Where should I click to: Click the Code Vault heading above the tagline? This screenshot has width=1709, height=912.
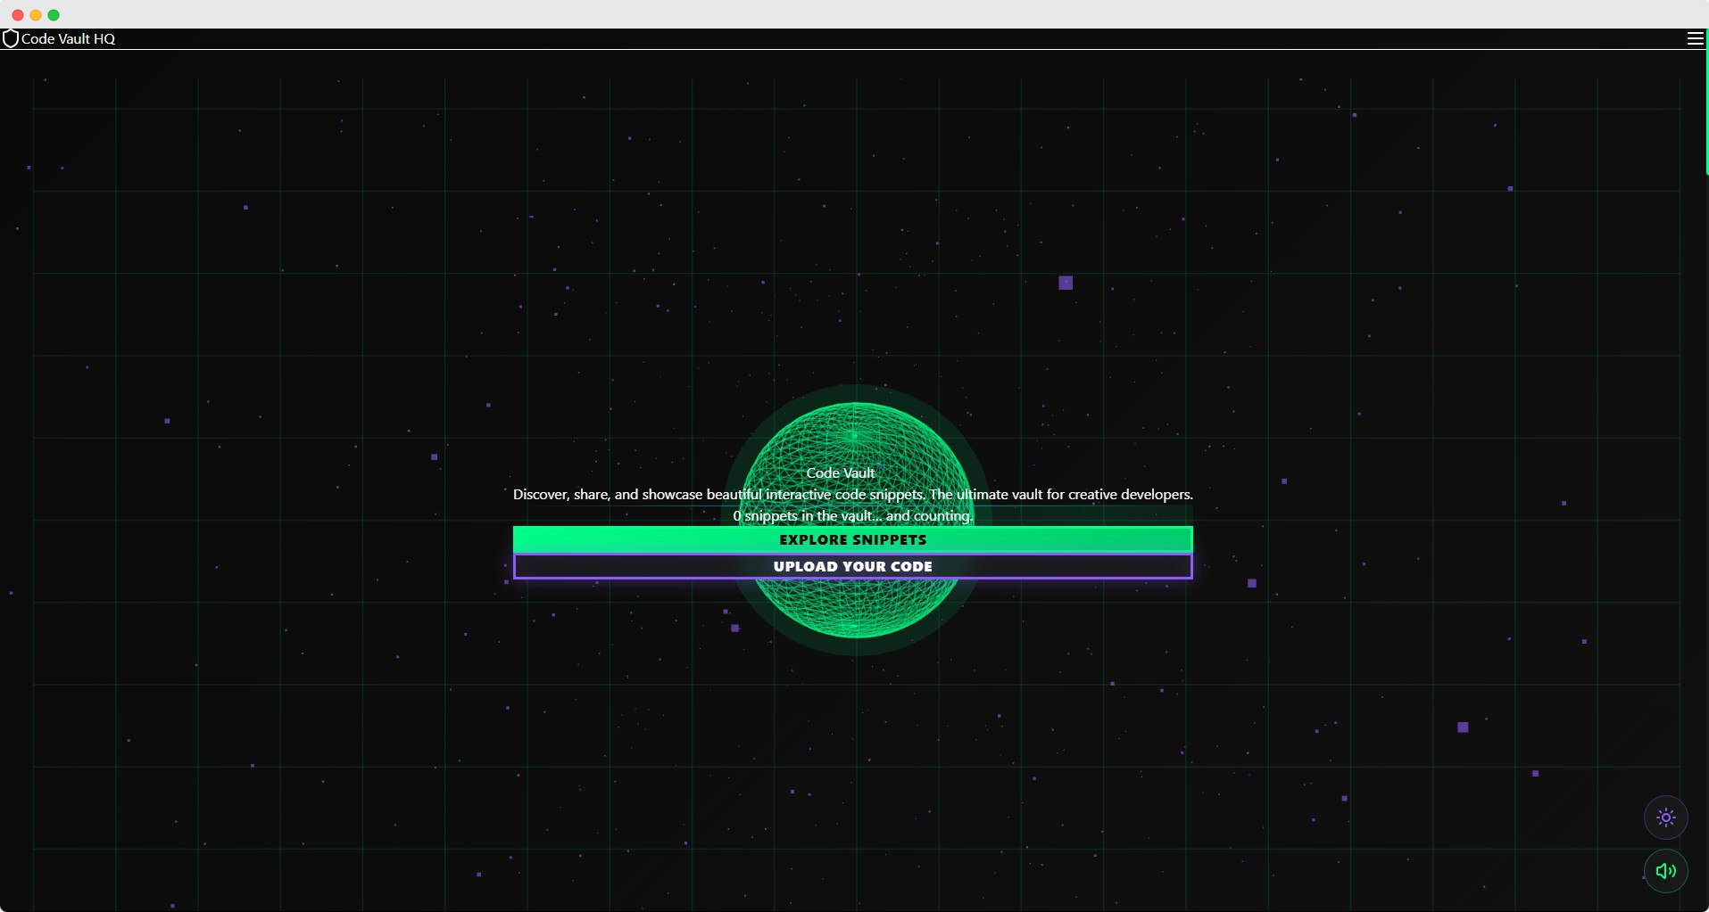click(840, 472)
